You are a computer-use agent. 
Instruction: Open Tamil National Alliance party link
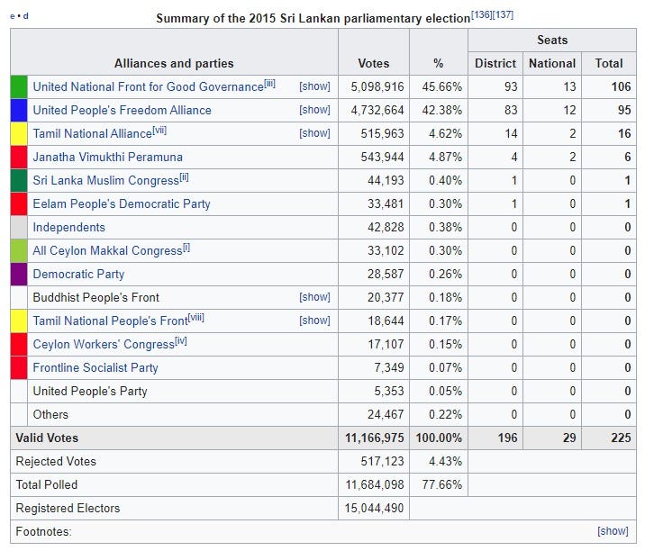[x=93, y=133]
